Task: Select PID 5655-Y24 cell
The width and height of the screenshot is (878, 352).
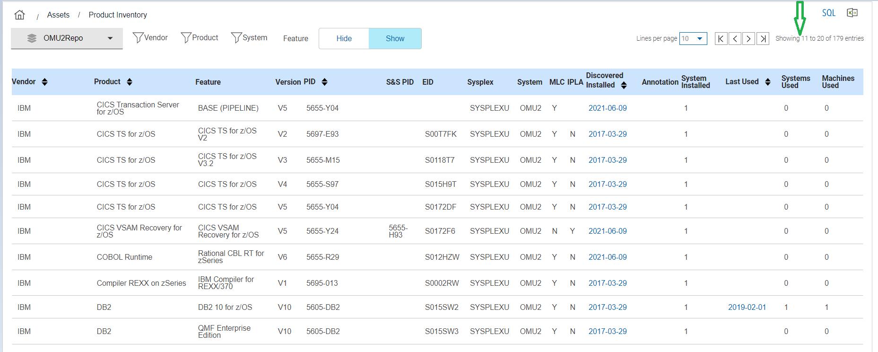Action: coord(322,231)
